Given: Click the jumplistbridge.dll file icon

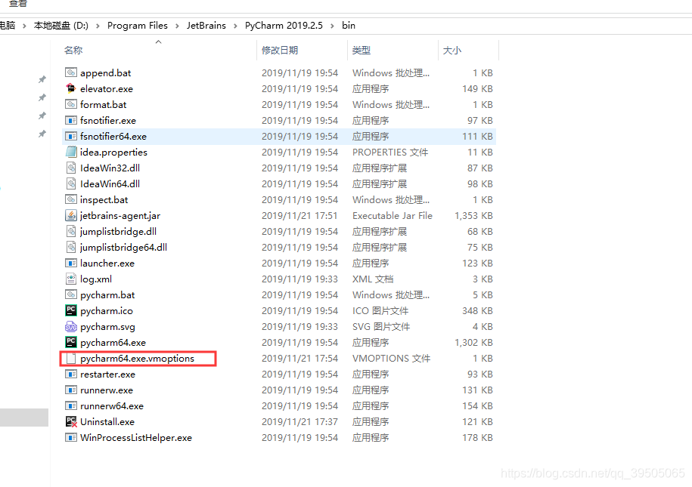Looking at the screenshot, I should pos(70,231).
